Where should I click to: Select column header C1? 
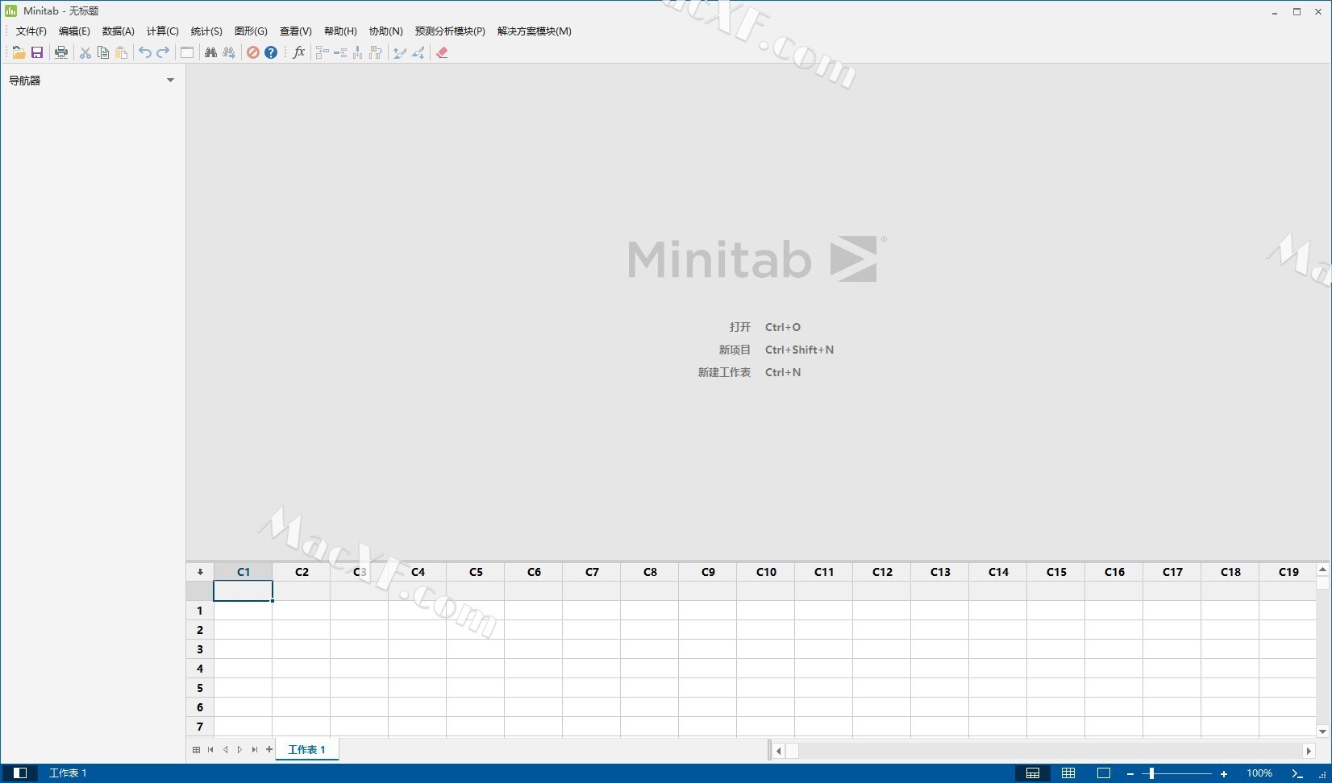coord(244,572)
